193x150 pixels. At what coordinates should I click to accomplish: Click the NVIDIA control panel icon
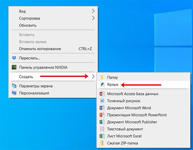[x=14, y=67]
